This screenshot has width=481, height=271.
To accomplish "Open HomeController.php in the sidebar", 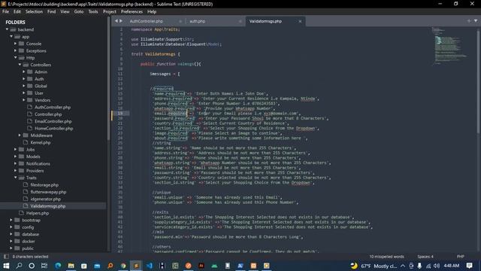I will coord(53,129).
